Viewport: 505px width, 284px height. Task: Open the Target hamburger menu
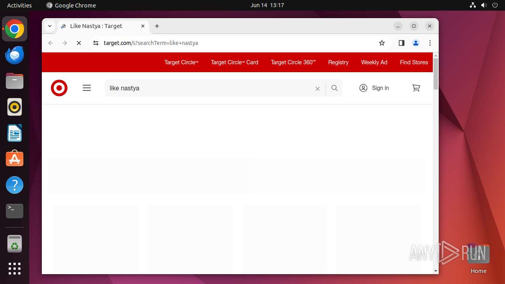87,88
